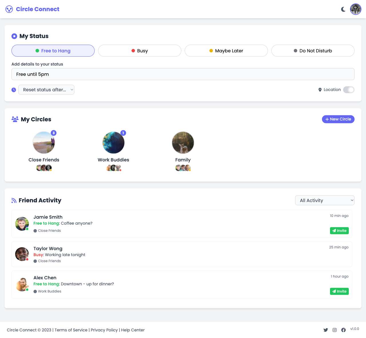The width and height of the screenshot is (366, 338).
Task: Open the Reset status after dropdown
Action: point(46,90)
